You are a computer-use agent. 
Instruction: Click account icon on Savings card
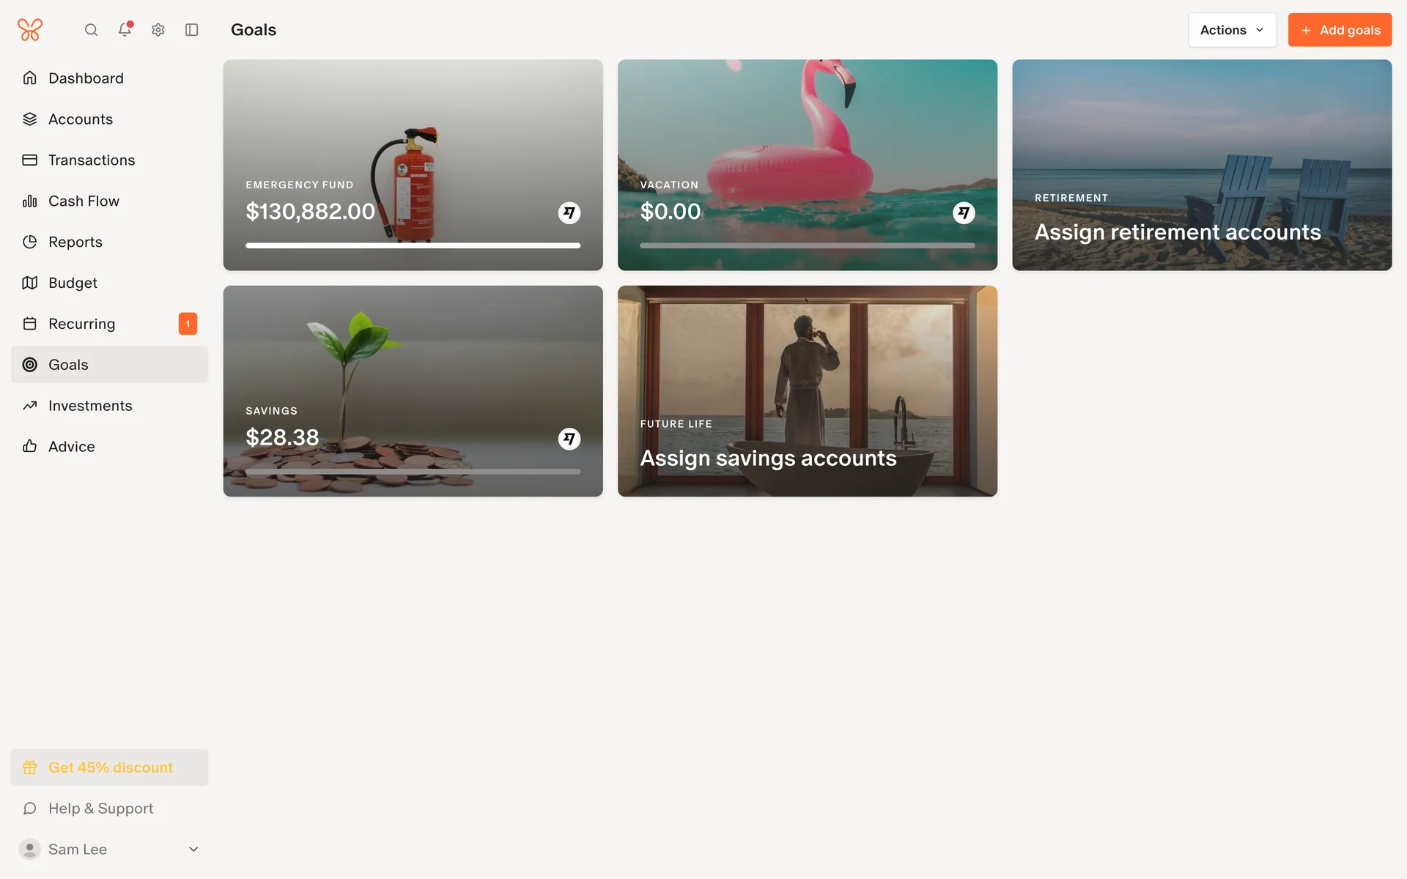(x=569, y=439)
